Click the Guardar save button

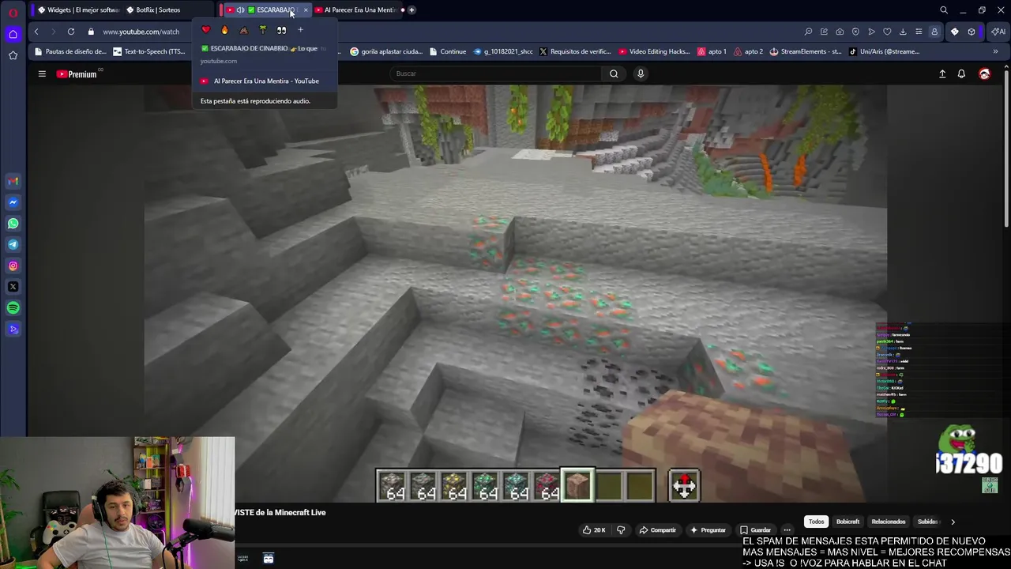point(754,529)
